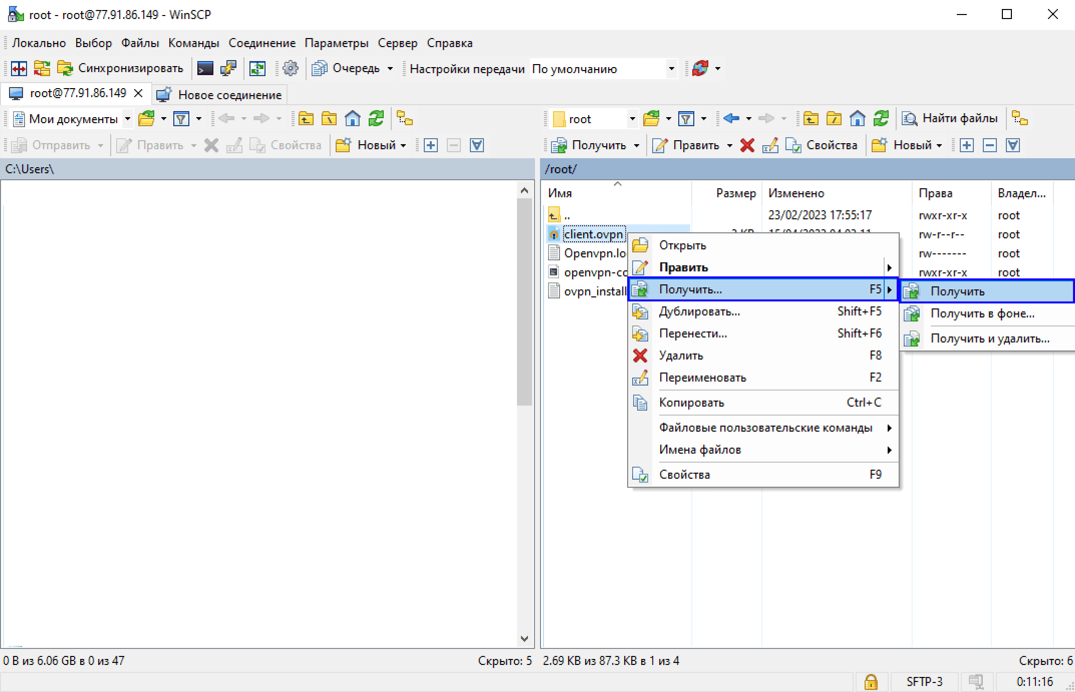
Task: Open preferences via the gear icon
Action: tap(291, 69)
